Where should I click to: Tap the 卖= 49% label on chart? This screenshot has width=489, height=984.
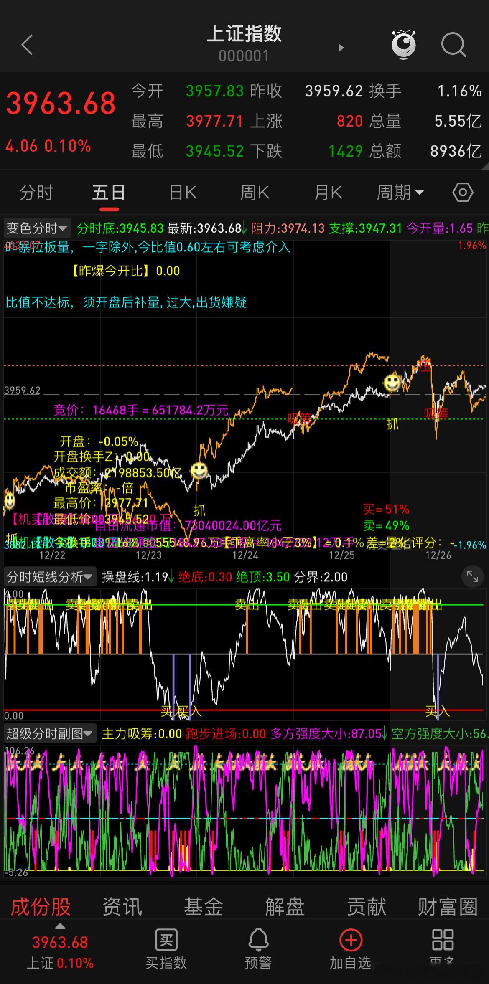pos(386,525)
